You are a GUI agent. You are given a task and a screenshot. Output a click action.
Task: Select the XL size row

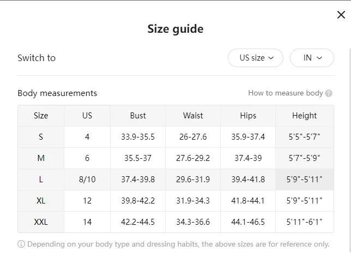(175, 201)
